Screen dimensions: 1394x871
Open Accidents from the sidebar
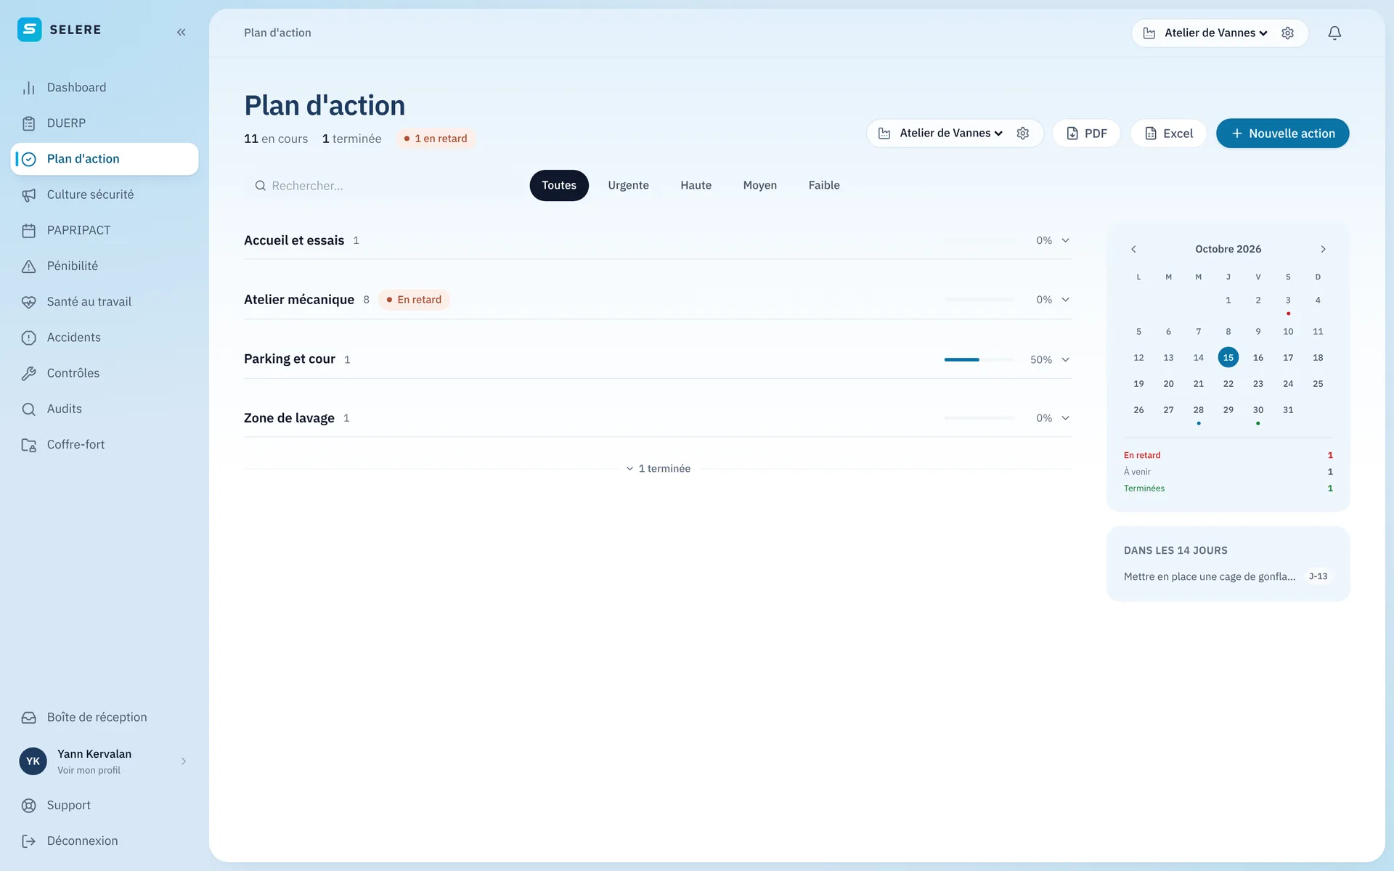[105, 338]
